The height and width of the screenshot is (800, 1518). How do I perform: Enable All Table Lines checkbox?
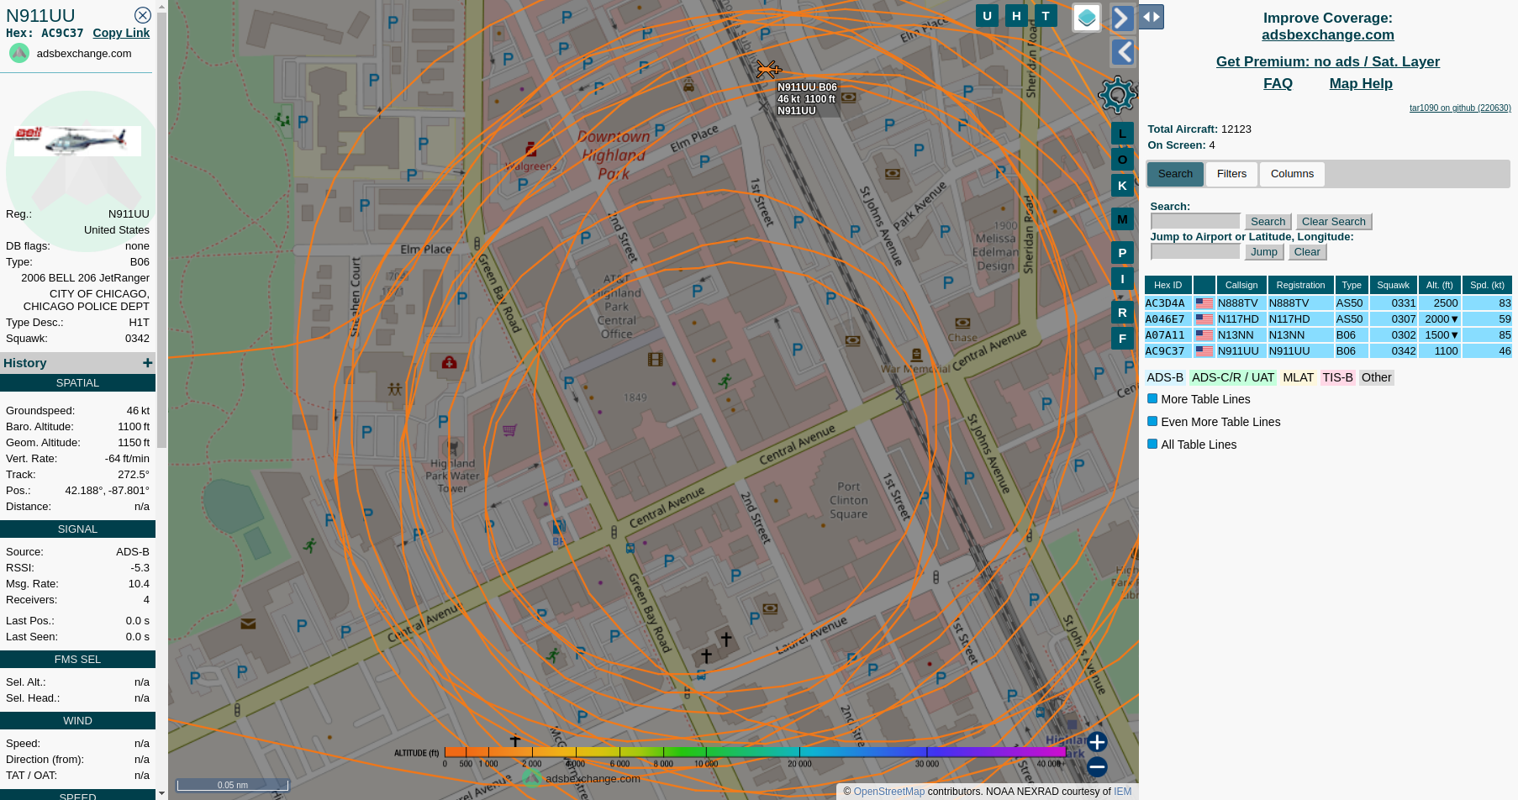pyautogui.click(x=1153, y=445)
